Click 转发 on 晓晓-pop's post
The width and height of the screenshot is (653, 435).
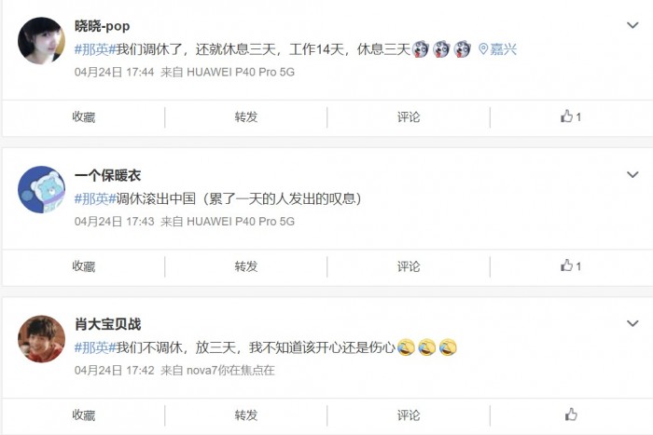[246, 116]
